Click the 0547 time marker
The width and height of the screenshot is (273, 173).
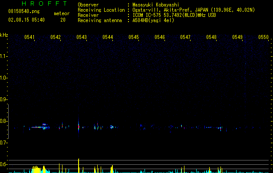(185, 37)
